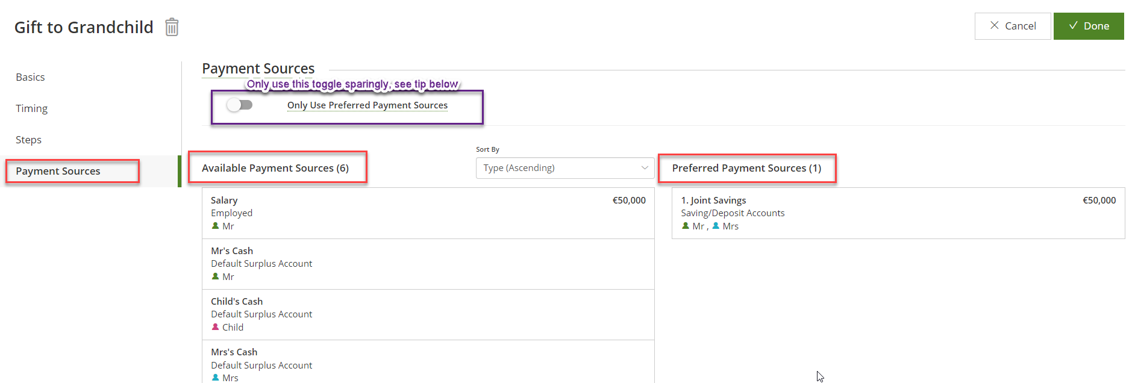This screenshot has height=383, width=1135.
Task: Toggle Only Use Preferred Payment Sources switch
Action: coord(240,105)
